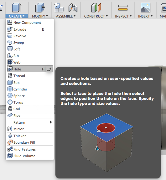Image resolution: width=166 pixels, height=180 pixels.
Task: Select Coil in the Create menu
Action: (30, 109)
